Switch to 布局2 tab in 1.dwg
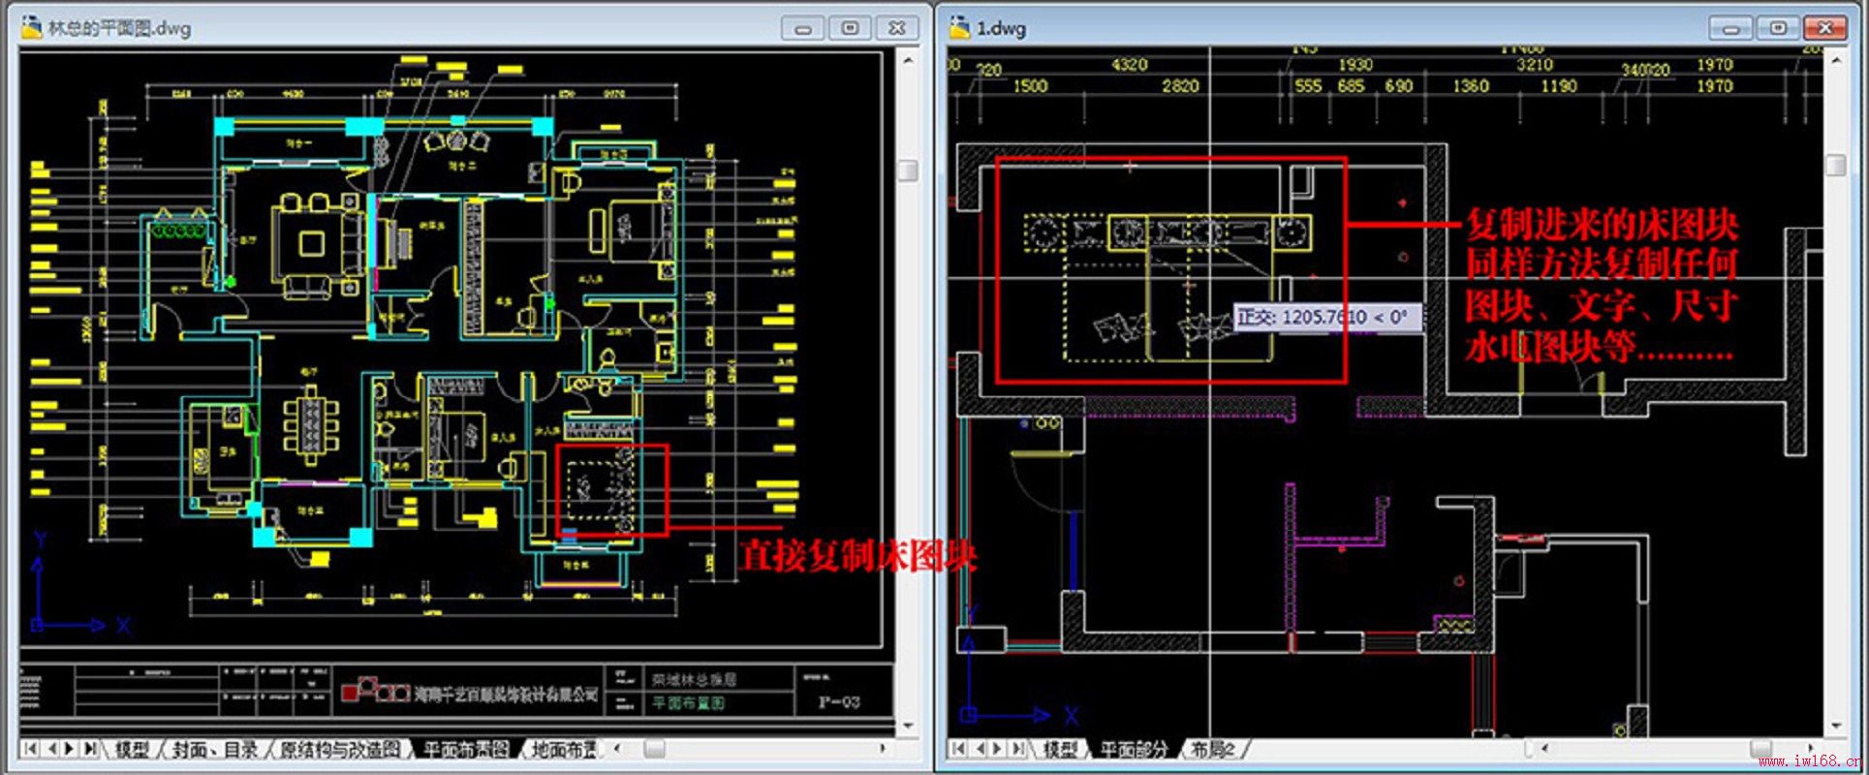 (x=1212, y=750)
